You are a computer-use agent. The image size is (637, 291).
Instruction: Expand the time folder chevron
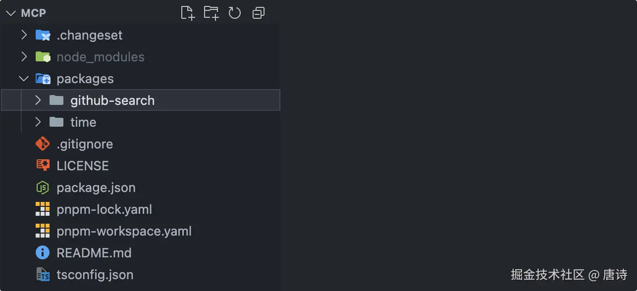click(38, 122)
